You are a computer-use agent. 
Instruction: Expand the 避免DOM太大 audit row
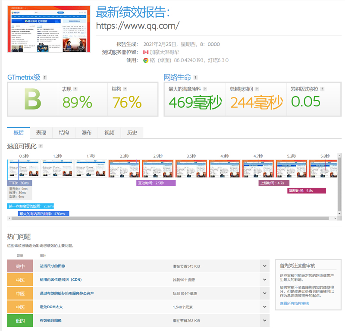click(x=264, y=307)
